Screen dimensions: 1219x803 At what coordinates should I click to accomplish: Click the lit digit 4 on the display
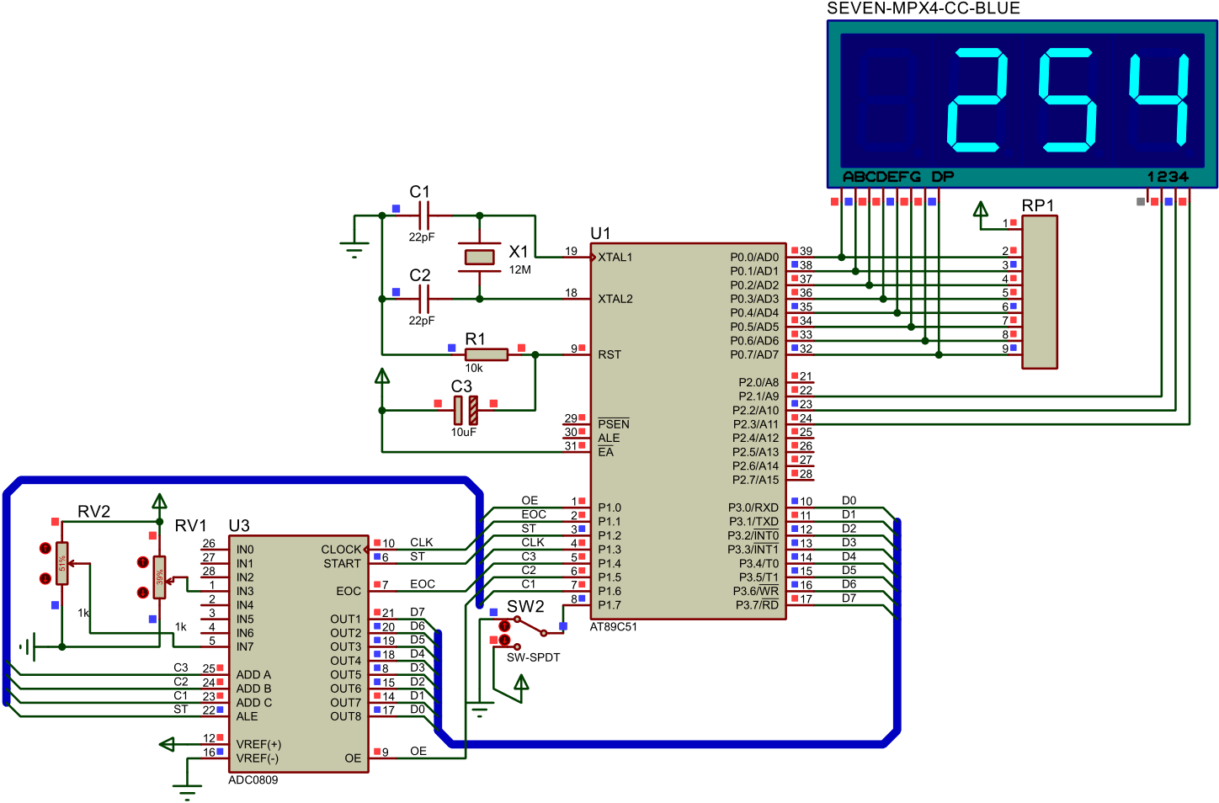pos(1159,99)
